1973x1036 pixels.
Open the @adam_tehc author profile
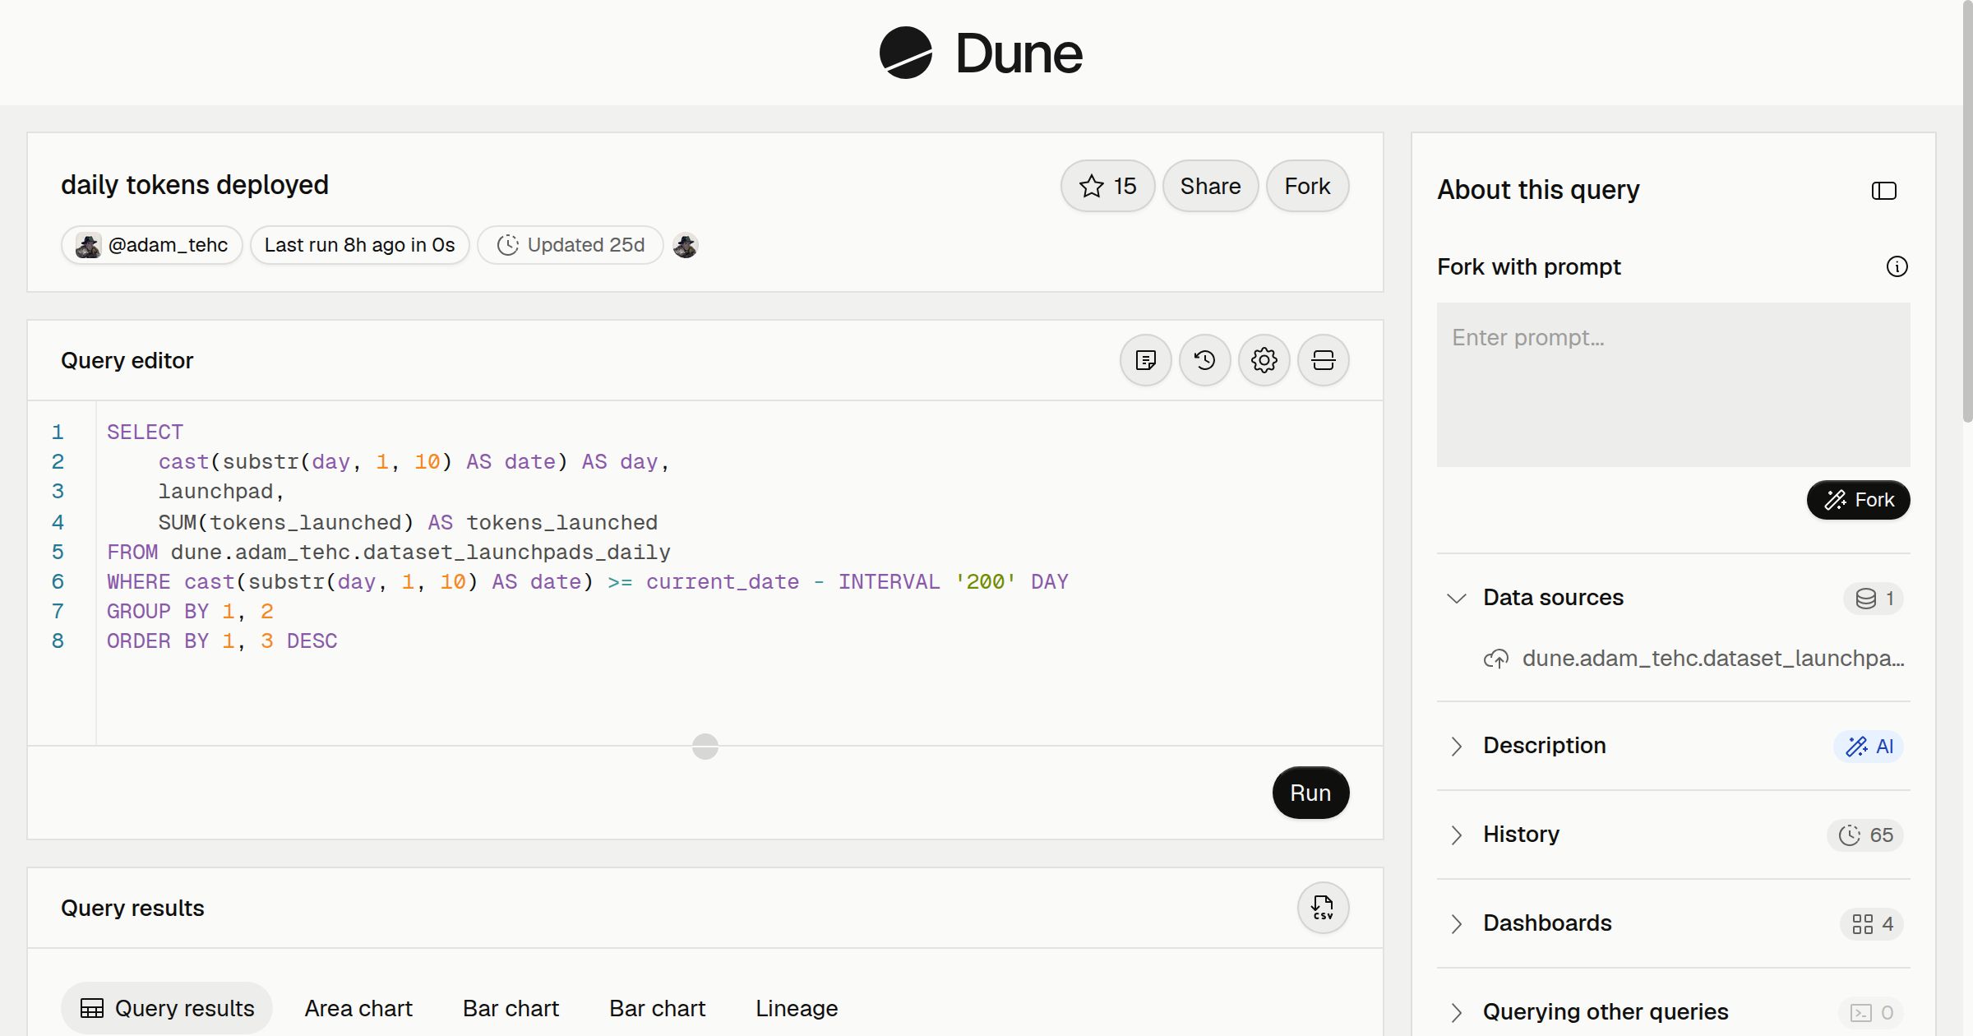152,245
